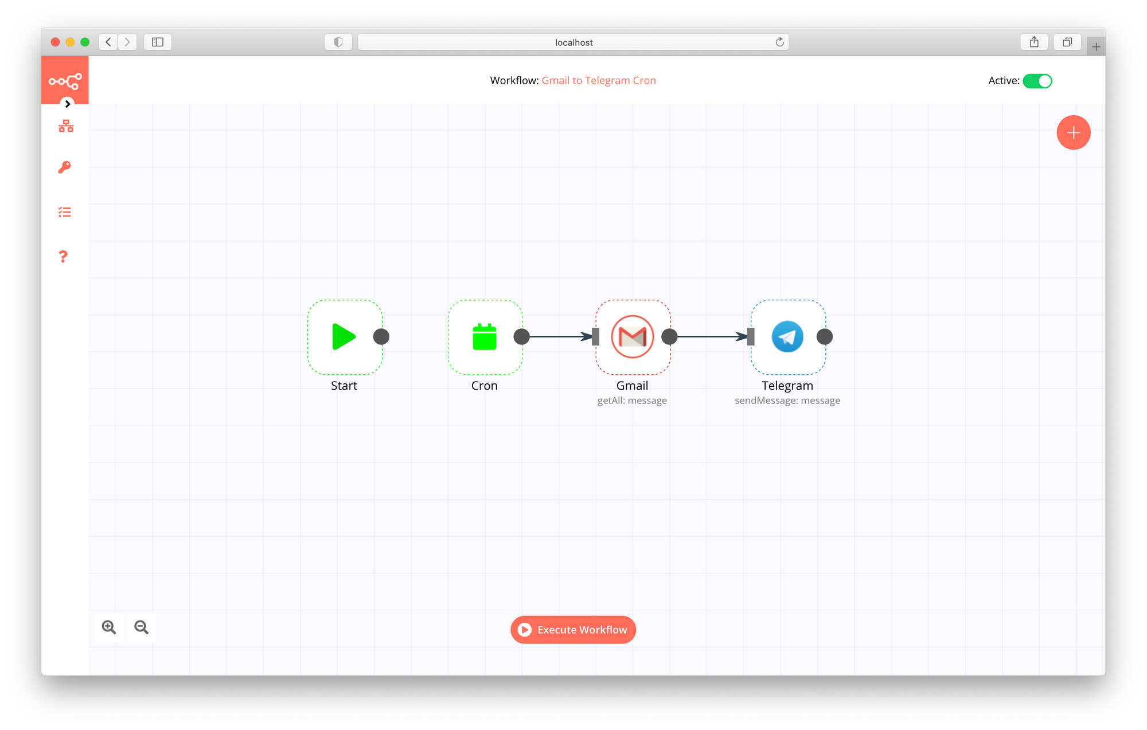Reload the page in Safari
This screenshot has height=730, width=1147.
click(779, 42)
